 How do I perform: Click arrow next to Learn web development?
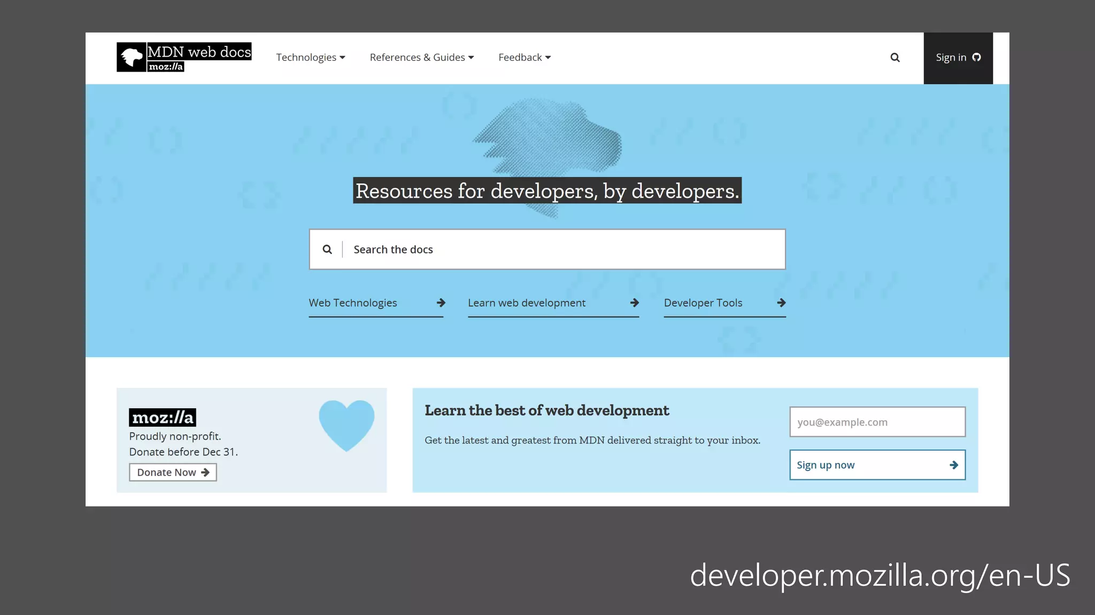point(634,303)
